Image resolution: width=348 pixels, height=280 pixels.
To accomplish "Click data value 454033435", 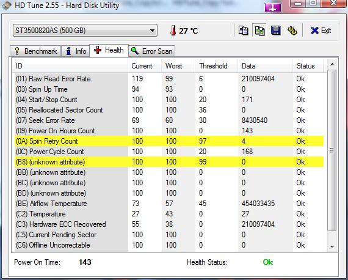I will (258, 204).
